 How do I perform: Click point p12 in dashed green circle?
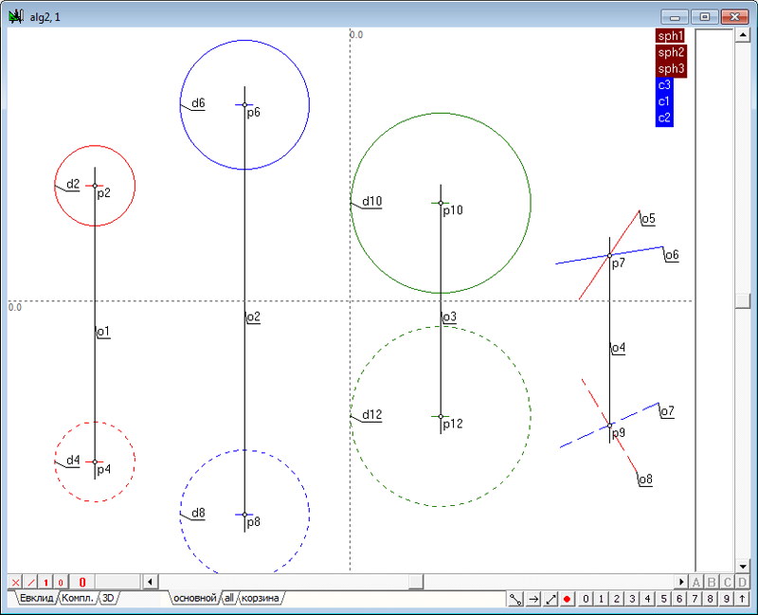[x=441, y=416]
